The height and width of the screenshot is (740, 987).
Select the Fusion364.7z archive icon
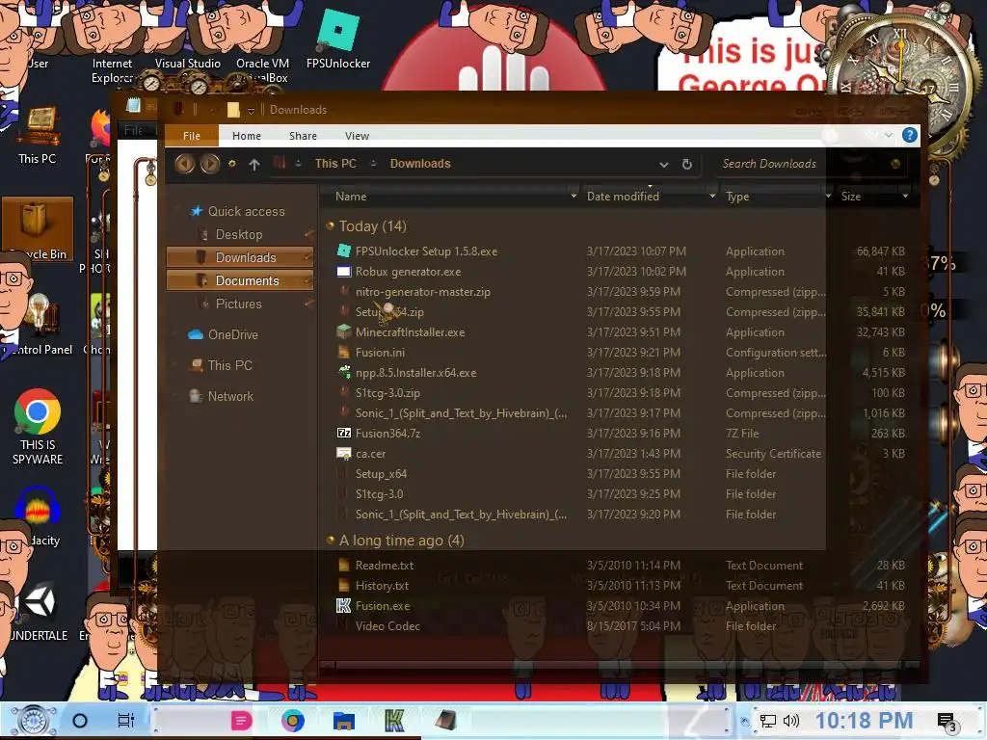pyautogui.click(x=344, y=433)
